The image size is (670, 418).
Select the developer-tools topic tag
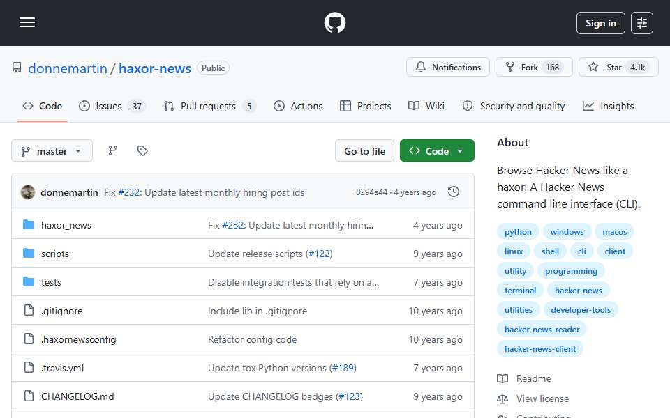(581, 310)
